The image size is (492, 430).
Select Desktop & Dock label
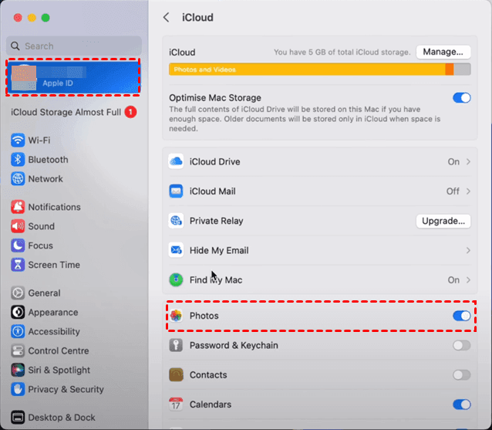[x=62, y=418]
